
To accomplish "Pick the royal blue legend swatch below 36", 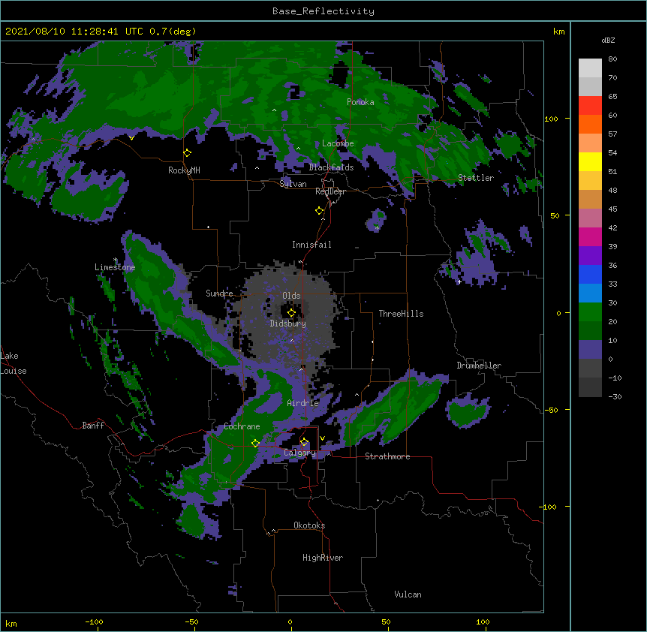I will 590,274.
